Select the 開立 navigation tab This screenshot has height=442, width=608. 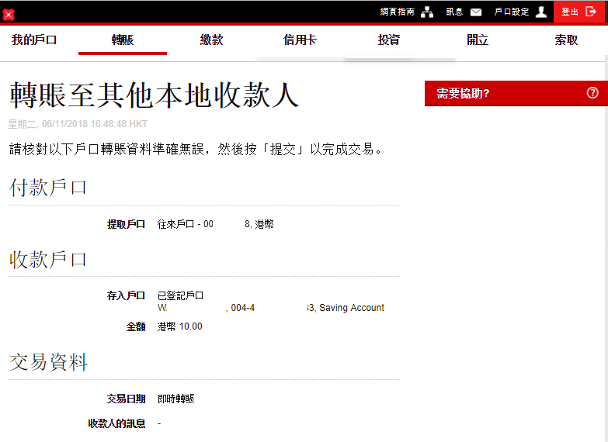[478, 40]
